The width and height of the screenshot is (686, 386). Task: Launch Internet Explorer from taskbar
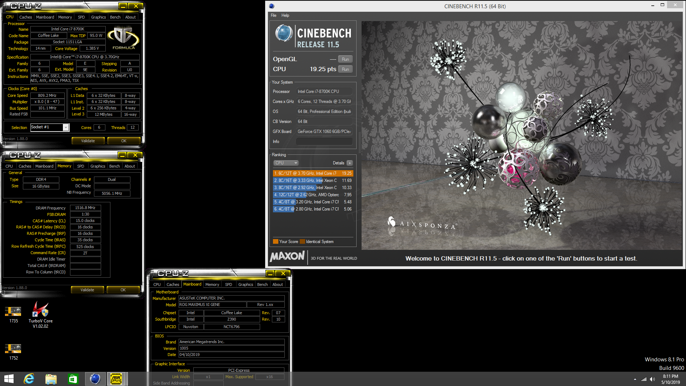click(x=29, y=379)
